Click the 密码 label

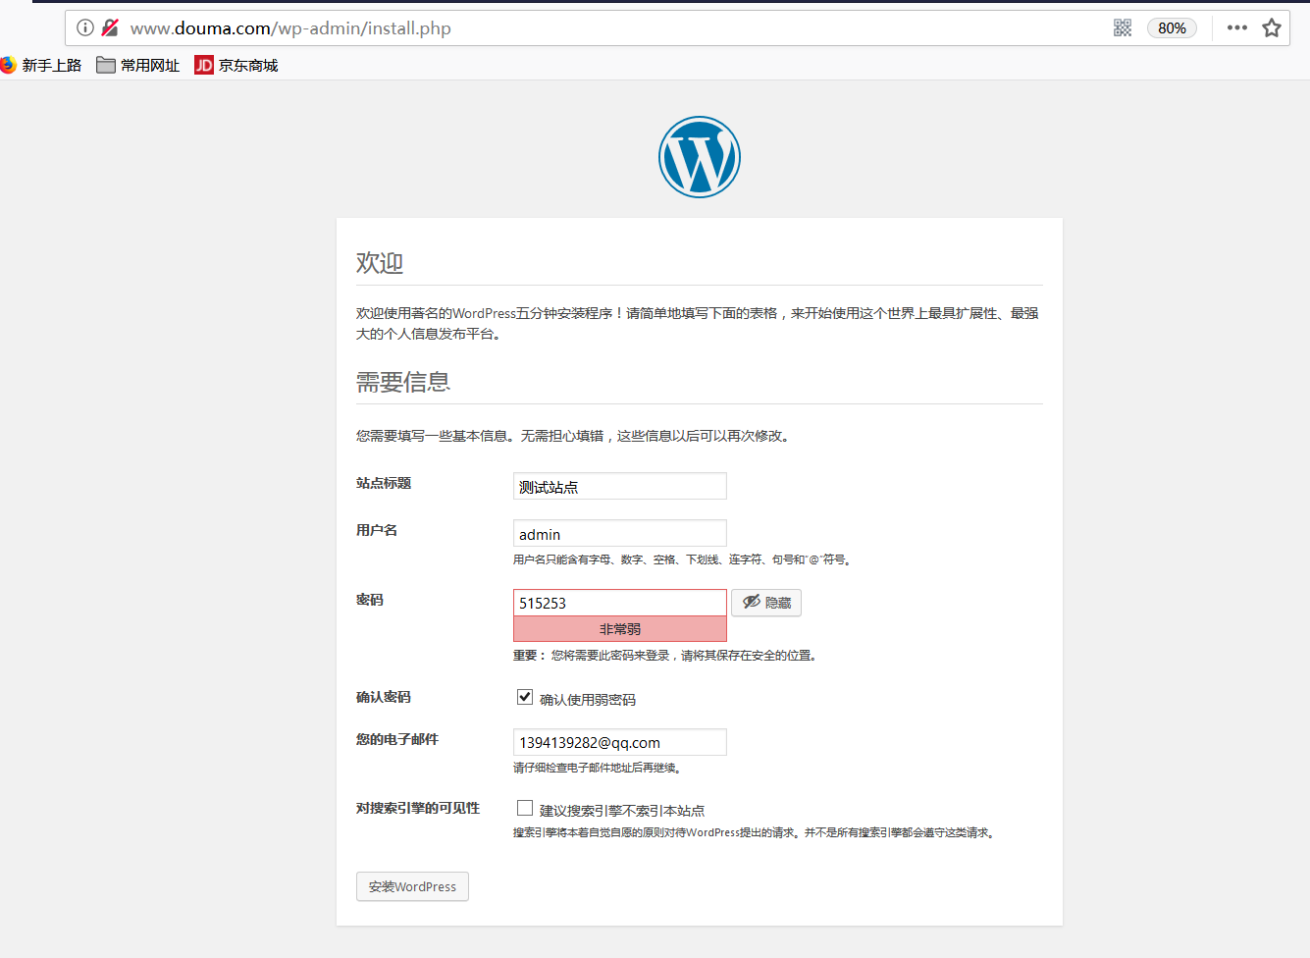[x=370, y=600]
